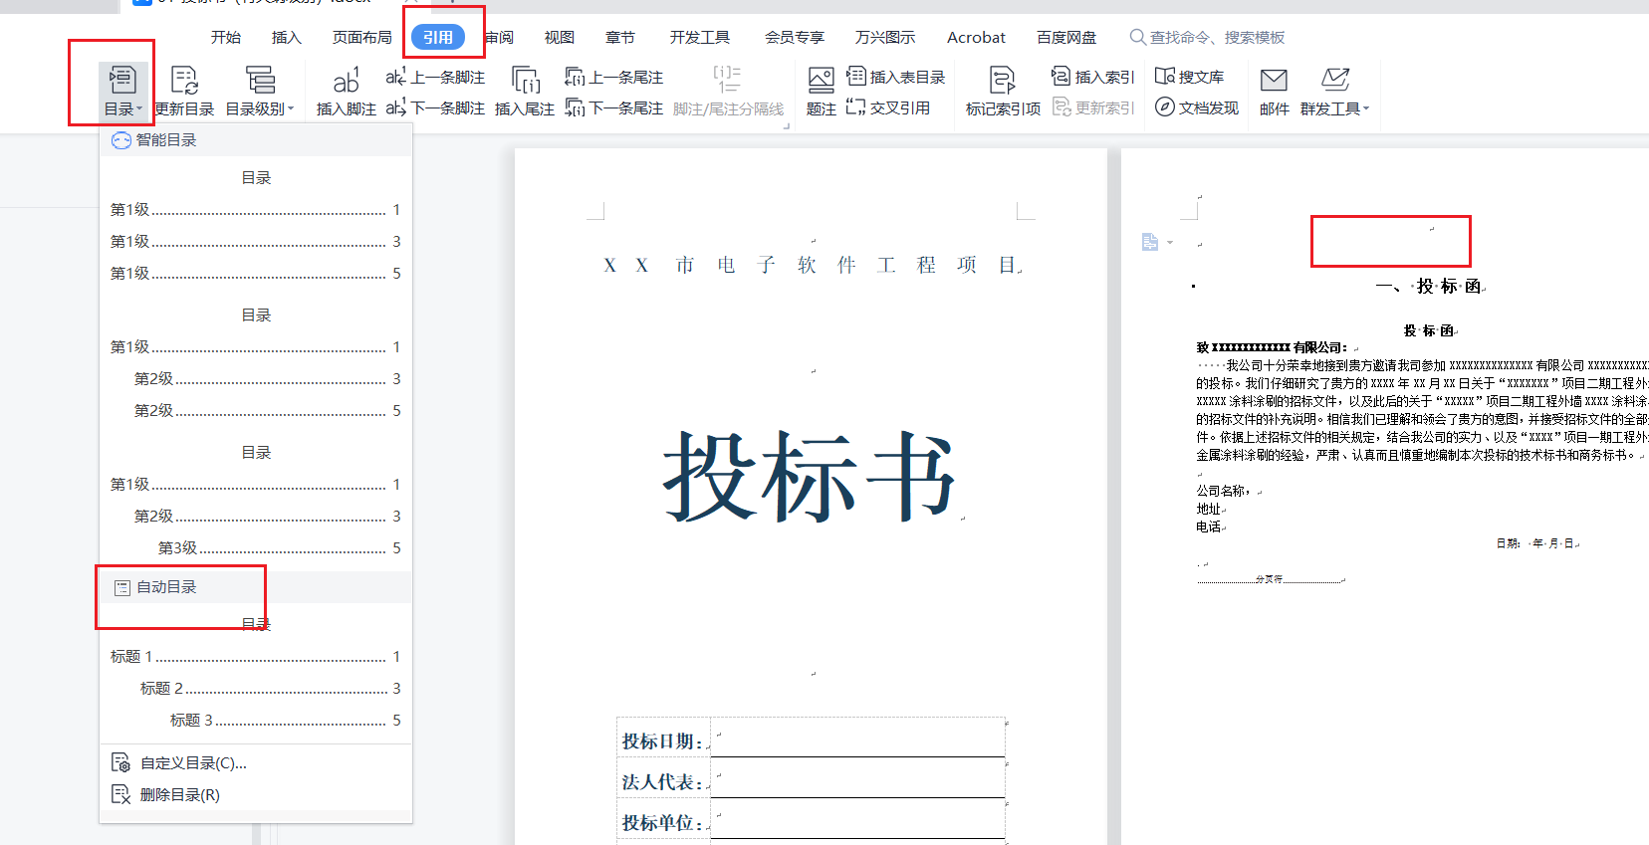
Task: Select the single-level 第1级 TOC preview
Action: (256, 227)
